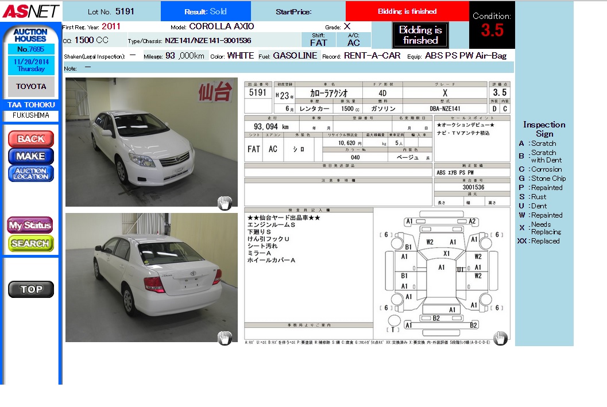Click the black 'Bidding is finished' box
This screenshot has height=407, width=607.
point(420,35)
